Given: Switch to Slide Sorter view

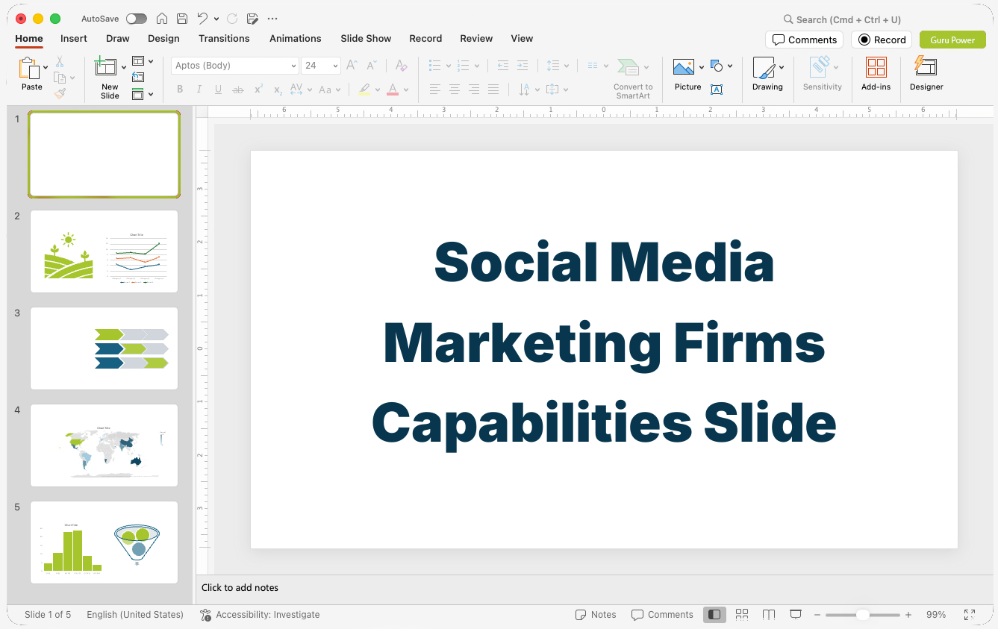Looking at the screenshot, I should coord(742,615).
